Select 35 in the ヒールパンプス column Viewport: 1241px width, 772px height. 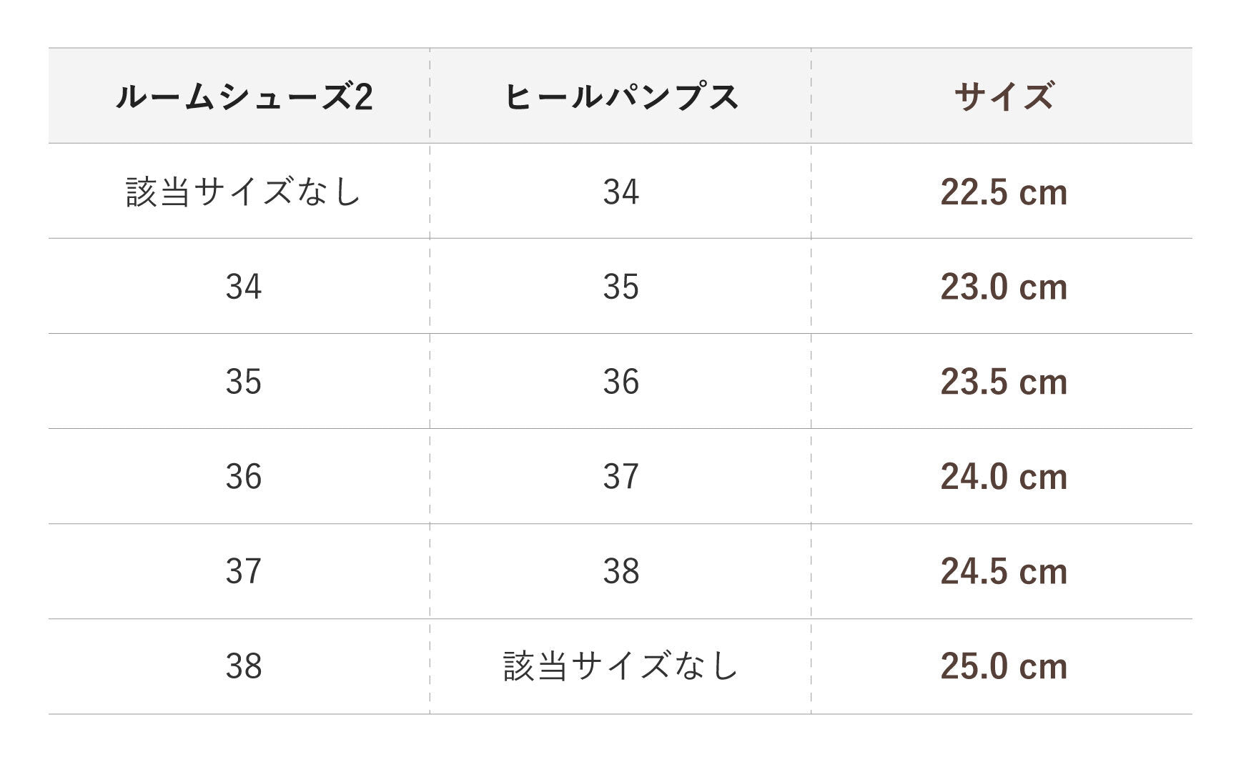coord(620,287)
